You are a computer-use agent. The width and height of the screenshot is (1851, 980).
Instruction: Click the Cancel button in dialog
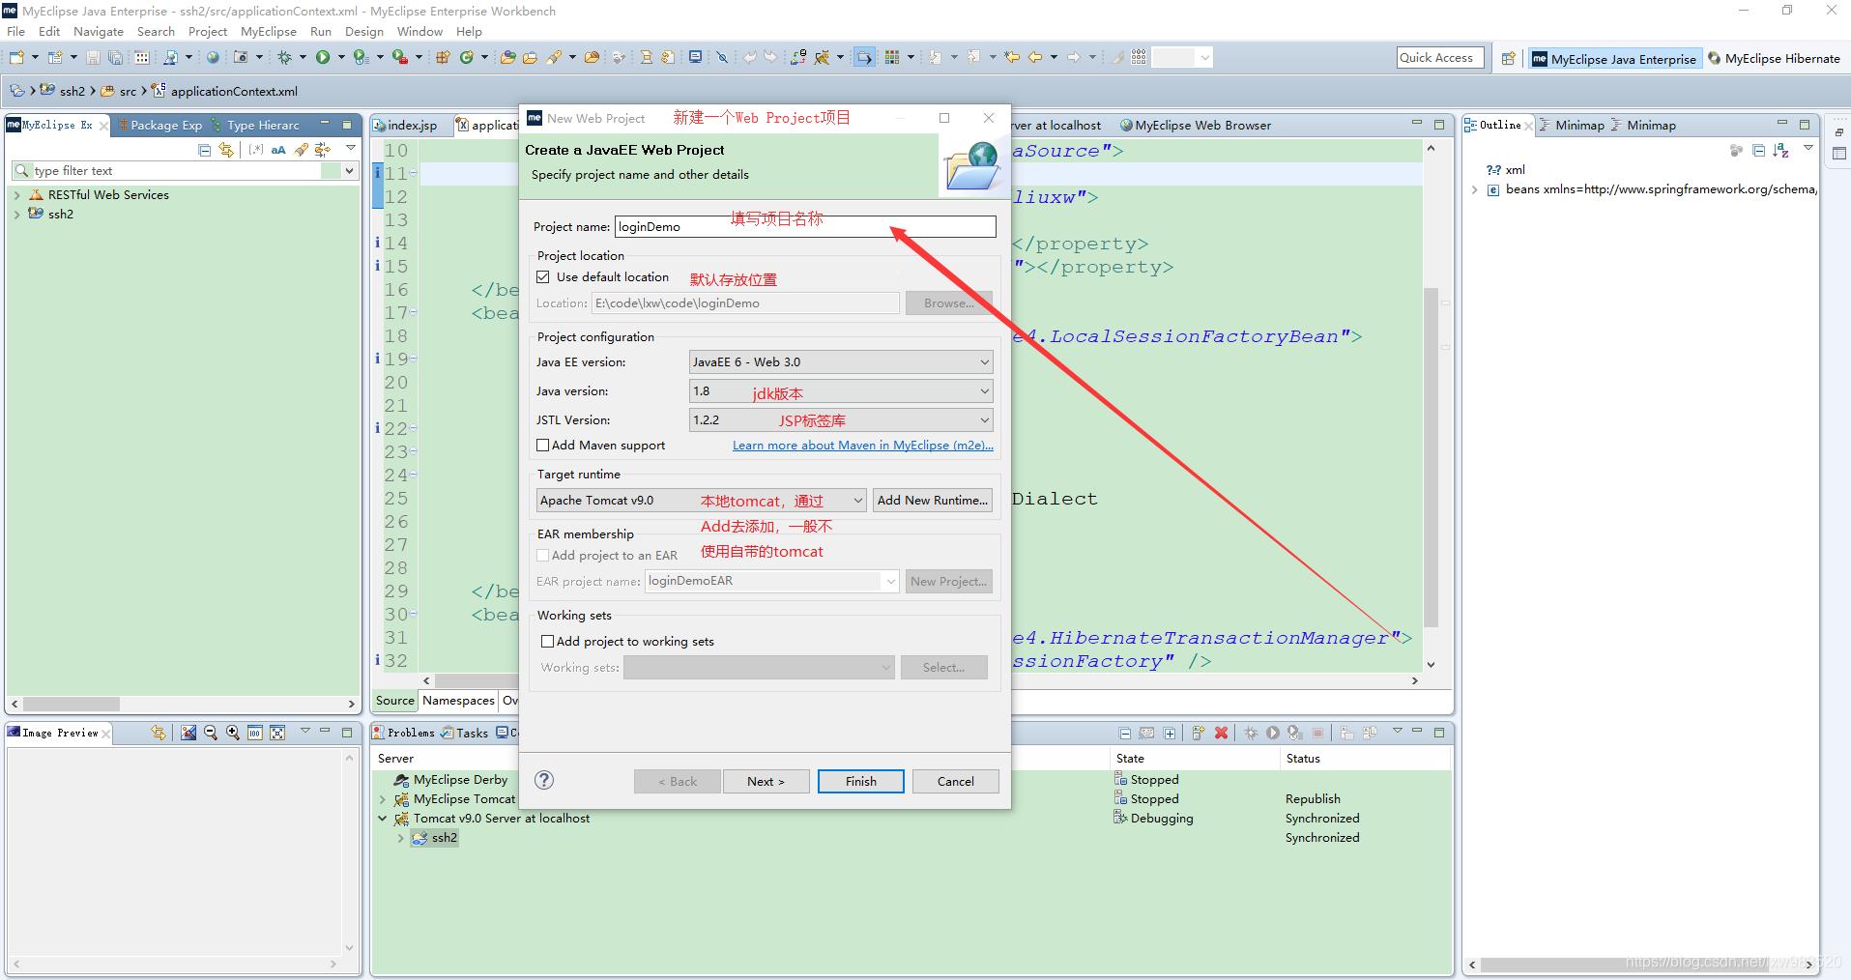coord(956,781)
